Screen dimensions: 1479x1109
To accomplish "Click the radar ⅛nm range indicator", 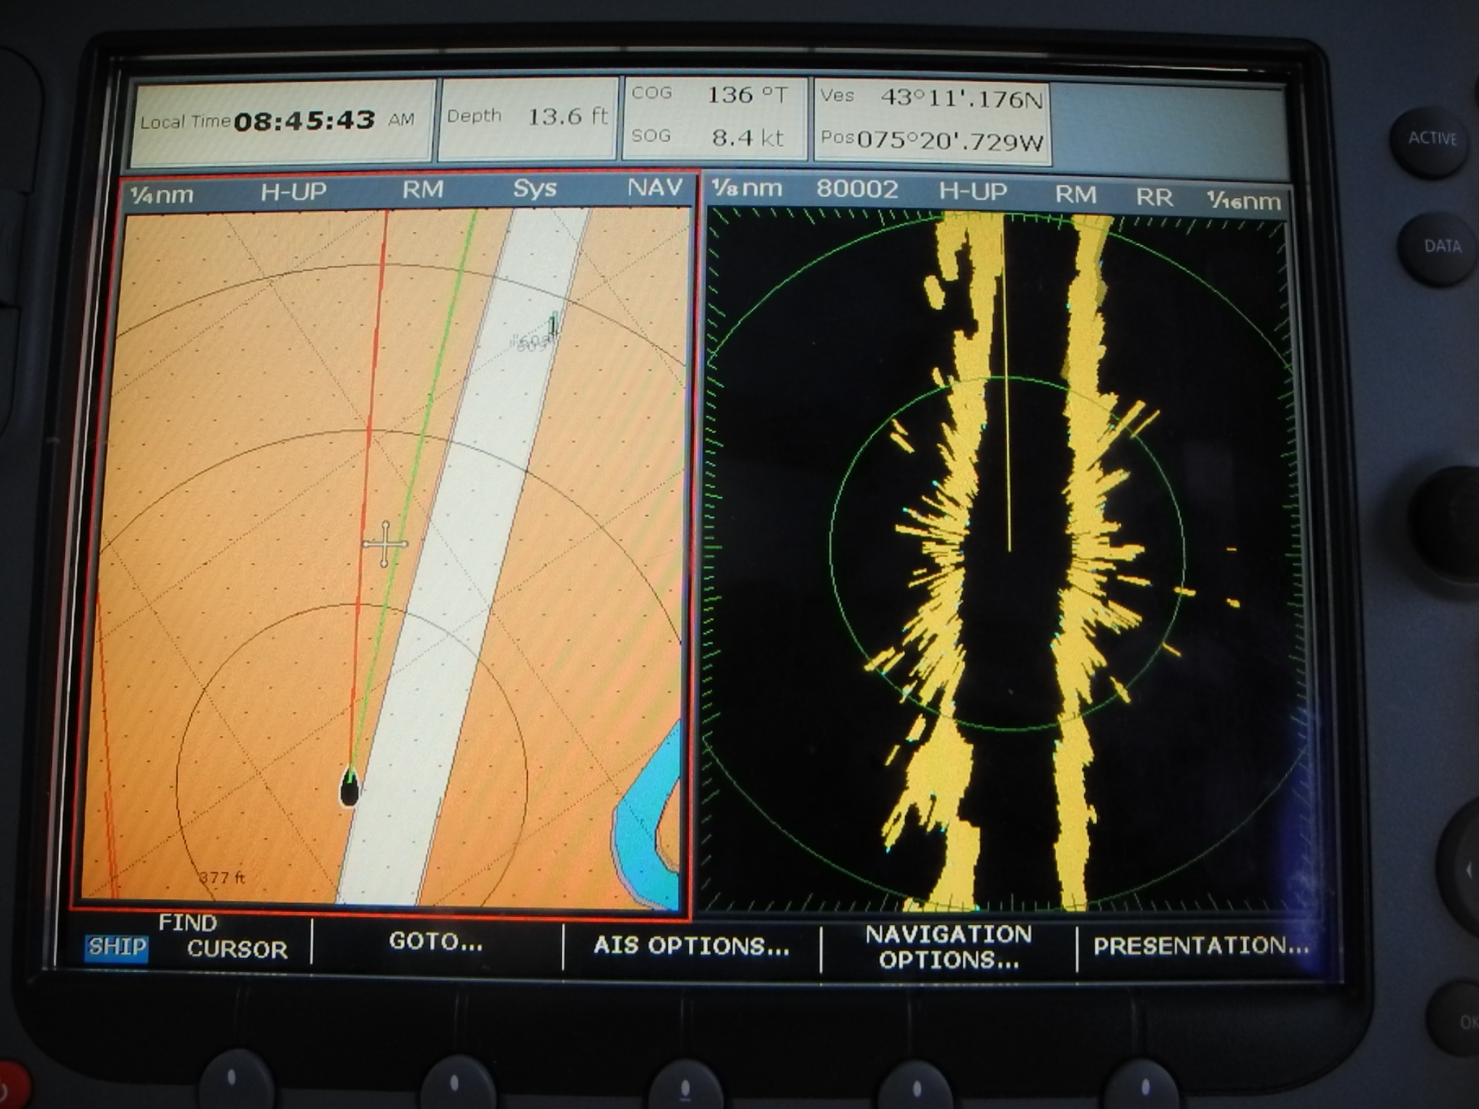I will pos(747,188).
